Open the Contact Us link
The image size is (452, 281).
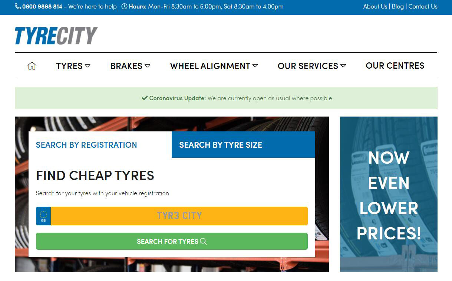pyautogui.click(x=423, y=6)
